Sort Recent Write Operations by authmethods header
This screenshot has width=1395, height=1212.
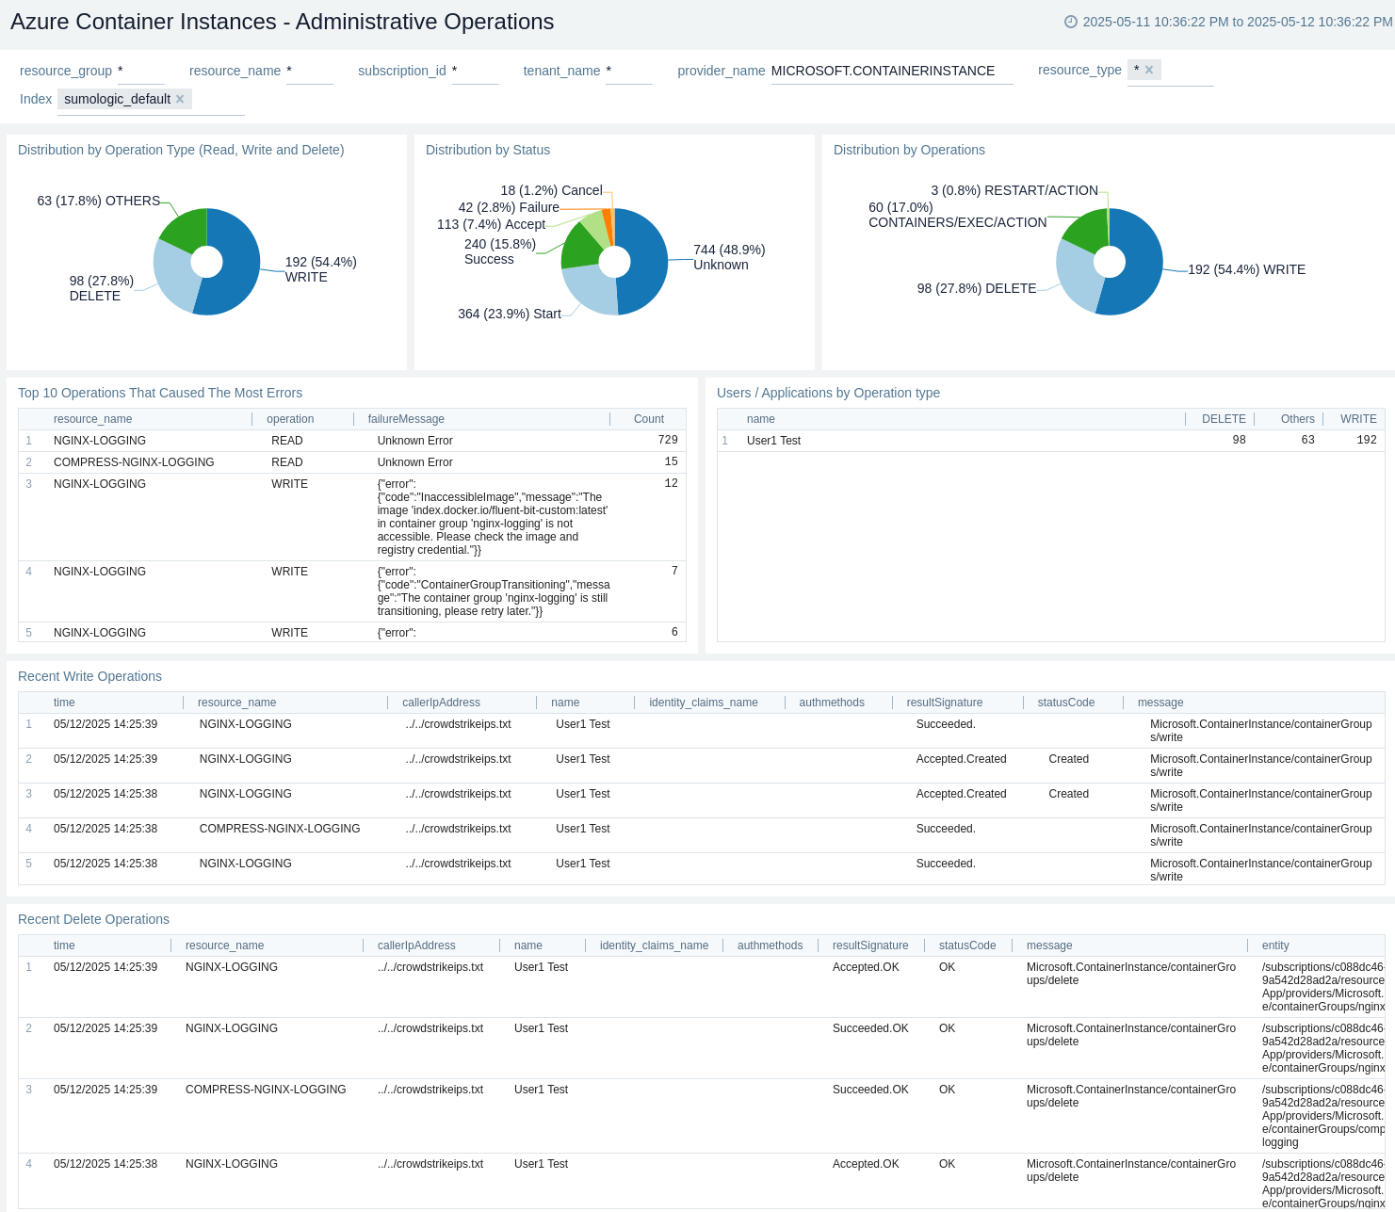click(832, 703)
